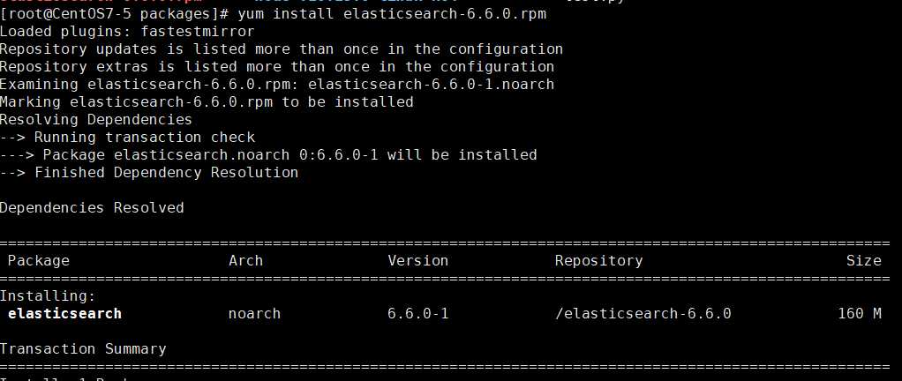Click the bold 'elasticsearch' package name
The width and height of the screenshot is (902, 381).
pyautogui.click(x=64, y=314)
